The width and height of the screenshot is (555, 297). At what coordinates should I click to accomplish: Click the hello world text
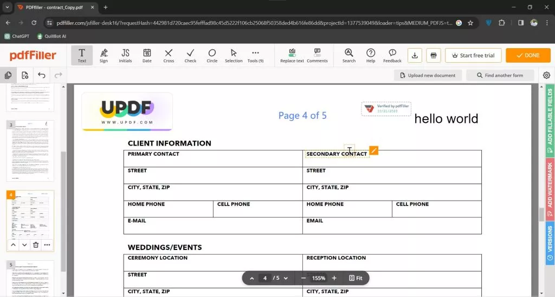tap(446, 118)
